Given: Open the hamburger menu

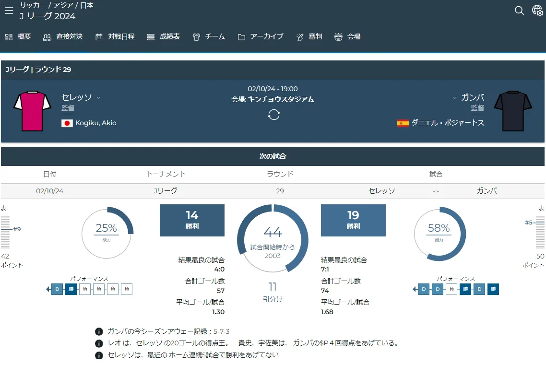Looking at the screenshot, I should click(x=9, y=11).
